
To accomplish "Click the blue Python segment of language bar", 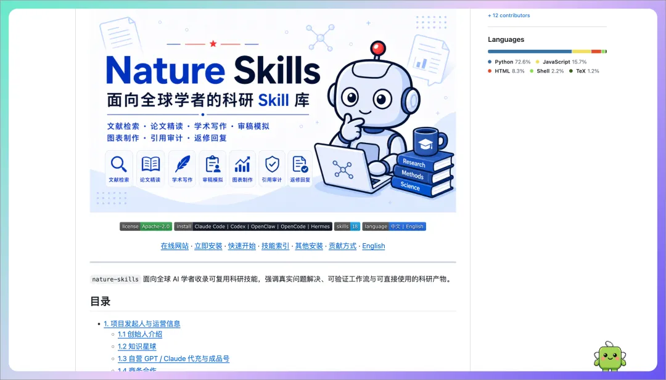I will click(x=530, y=51).
